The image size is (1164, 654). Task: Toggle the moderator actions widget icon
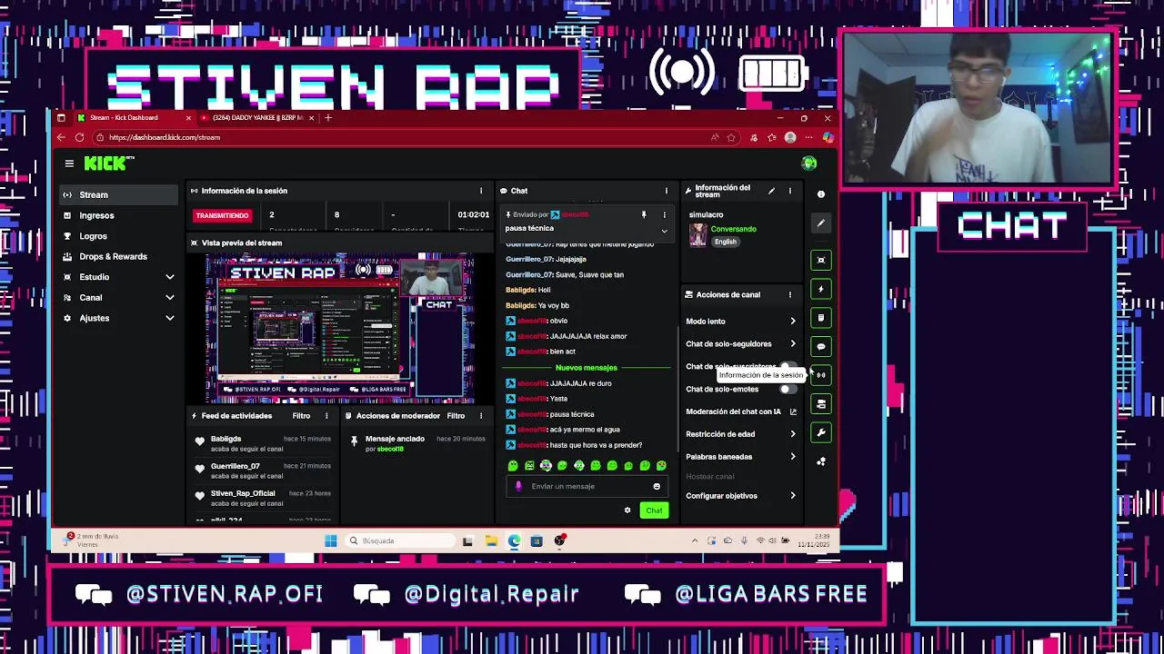(x=821, y=318)
